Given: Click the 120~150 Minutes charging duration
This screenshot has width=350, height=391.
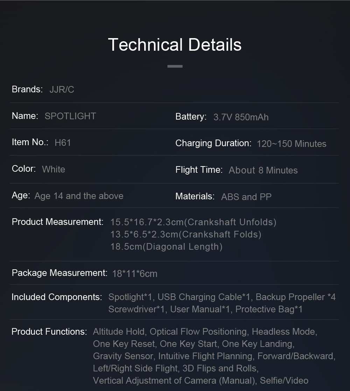Looking at the screenshot, I should 292,144.
